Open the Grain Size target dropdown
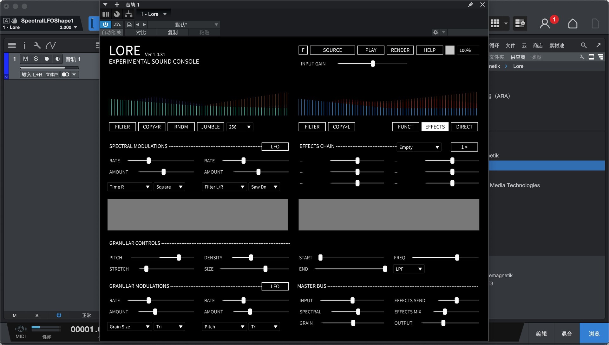 coord(129,326)
